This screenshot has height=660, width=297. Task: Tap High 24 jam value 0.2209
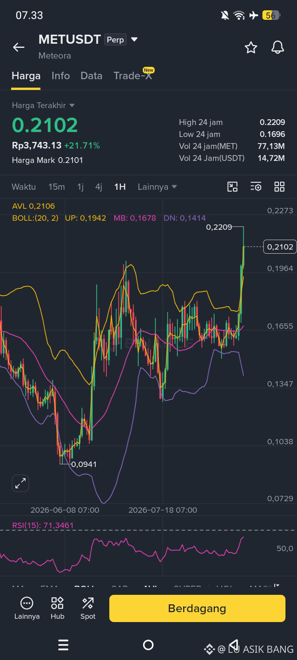pos(272,122)
